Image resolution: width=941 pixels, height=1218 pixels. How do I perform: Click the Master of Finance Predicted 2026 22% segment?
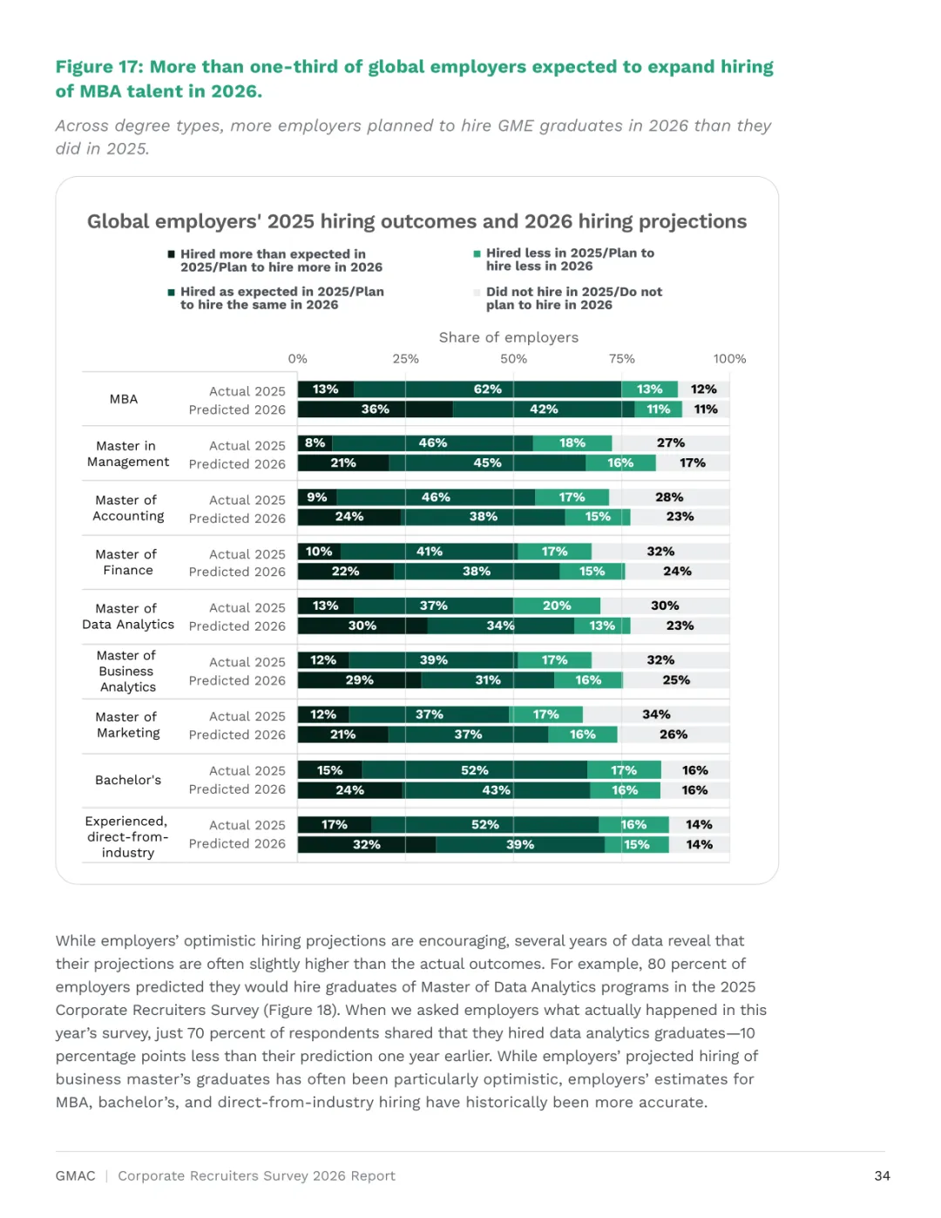(345, 572)
